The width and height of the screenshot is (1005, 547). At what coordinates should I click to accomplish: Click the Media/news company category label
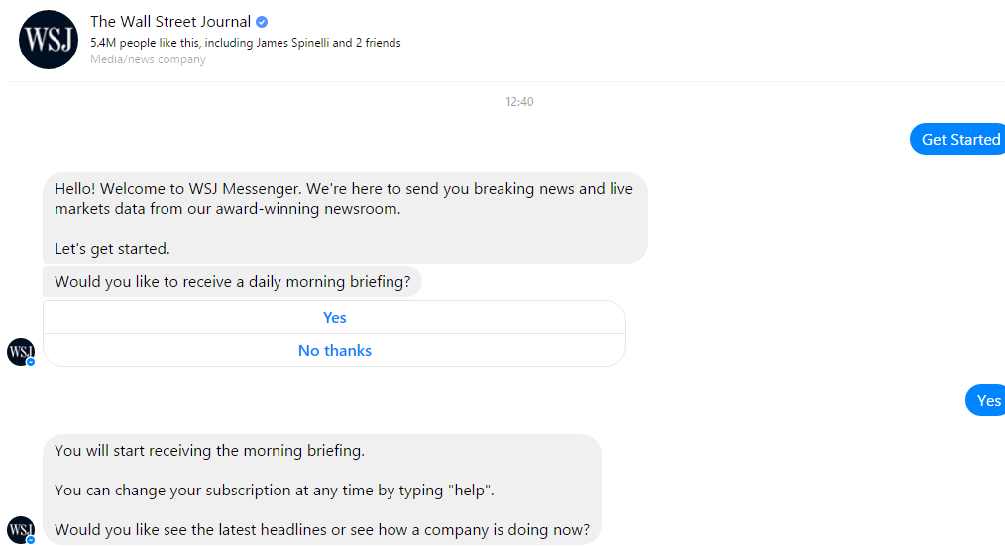pyautogui.click(x=148, y=59)
